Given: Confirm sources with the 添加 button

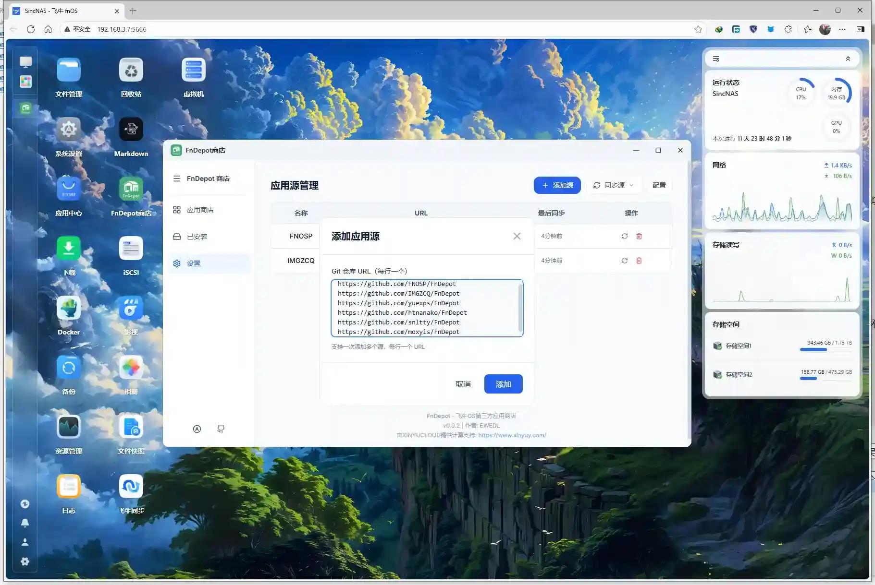Looking at the screenshot, I should [x=503, y=383].
